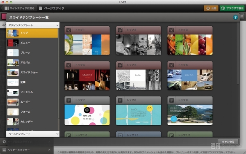
Task: Click the camera icon on トップ5 card
Action: (120, 65)
